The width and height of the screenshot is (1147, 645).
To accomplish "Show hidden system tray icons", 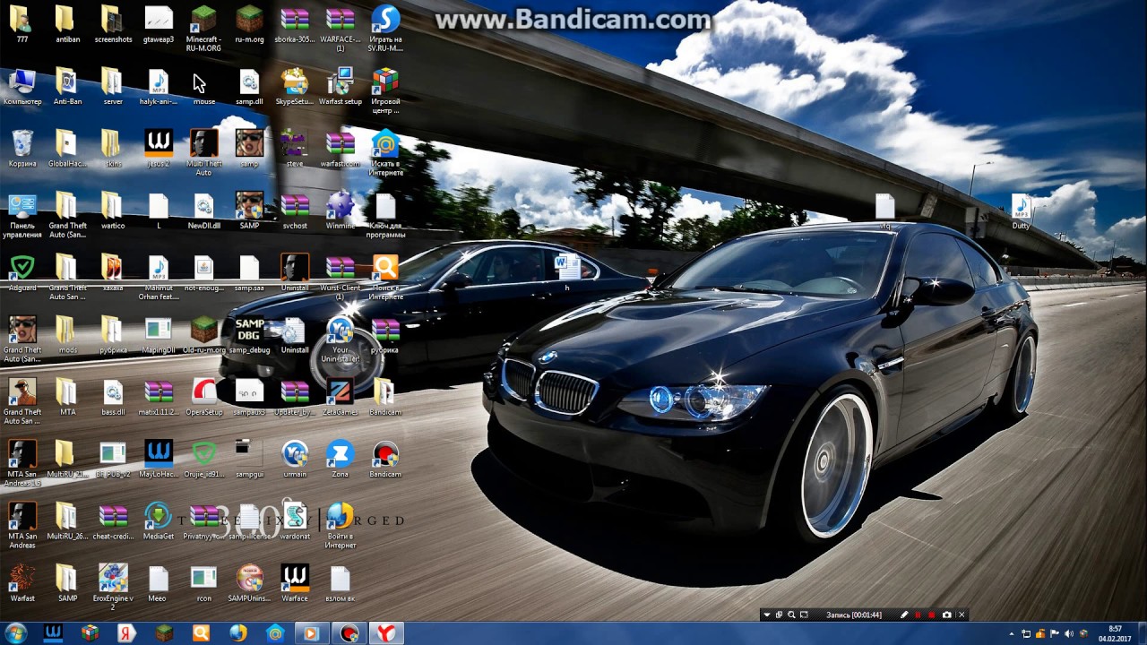I will coord(1013,634).
